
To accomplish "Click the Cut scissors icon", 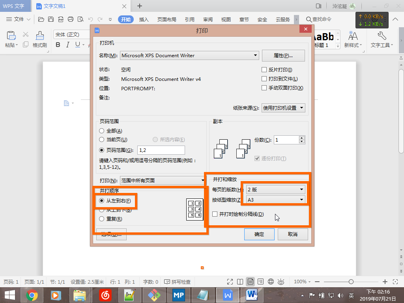I will click(x=26, y=35).
